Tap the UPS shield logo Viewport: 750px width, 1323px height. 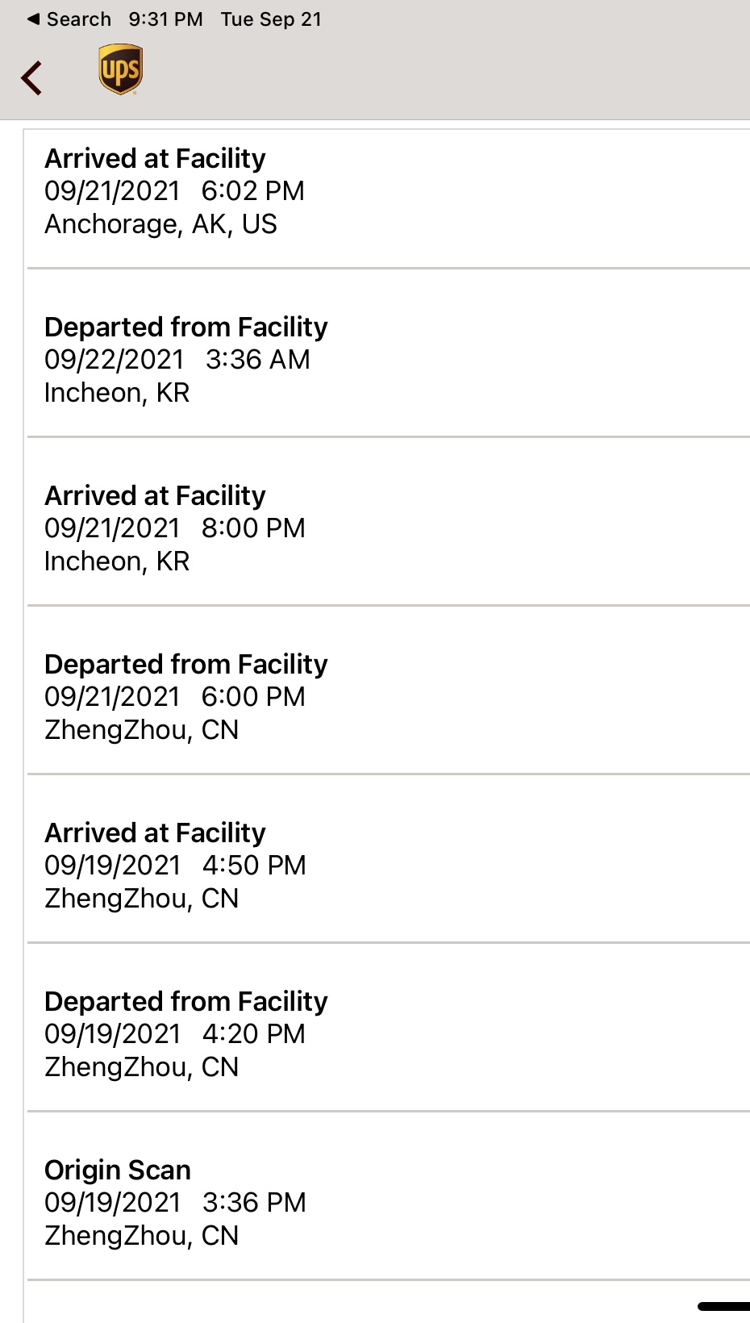point(120,69)
